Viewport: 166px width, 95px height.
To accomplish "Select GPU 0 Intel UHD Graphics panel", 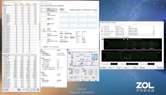I will [x=49, y=35].
